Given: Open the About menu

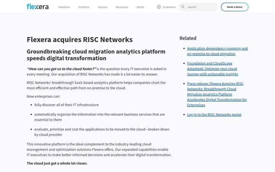Looking at the screenshot, I should click(140, 7).
